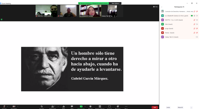This screenshot has width=200, height=109.
Task: Toggle the Participants panel icon in toolbar
Action: coord(52,107)
